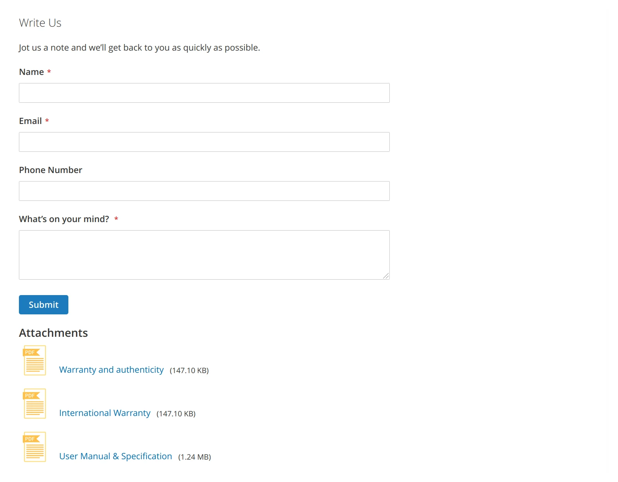Viewport: 618px width, 482px height.
Task: Click the Write Us heading
Action: [x=40, y=22]
